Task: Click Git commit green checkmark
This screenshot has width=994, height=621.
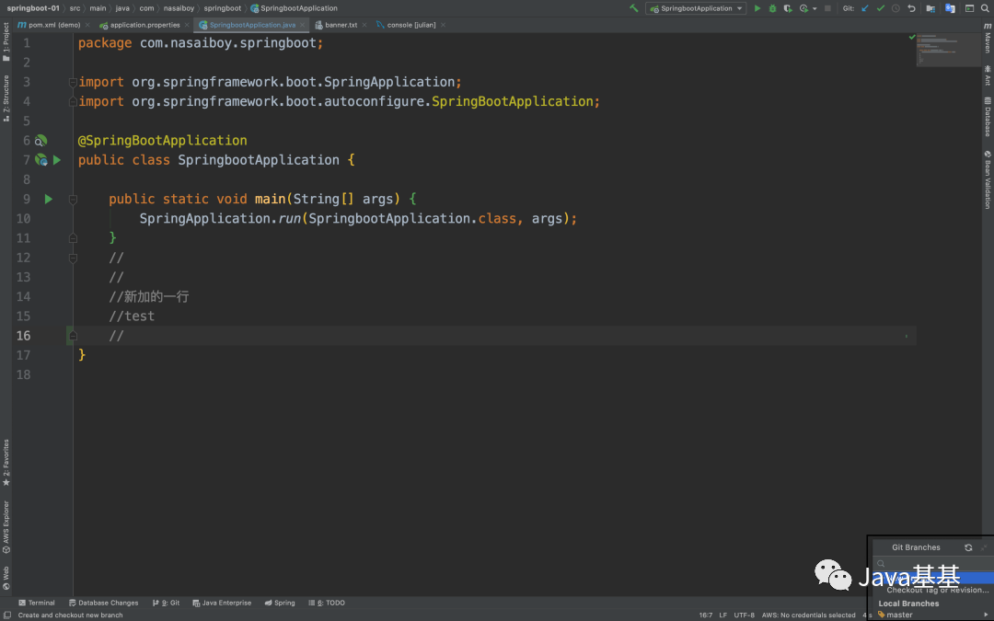Action: pos(881,8)
